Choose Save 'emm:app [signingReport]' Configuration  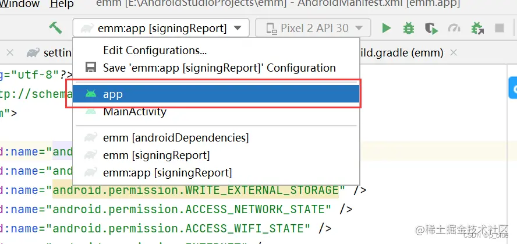pos(216,68)
